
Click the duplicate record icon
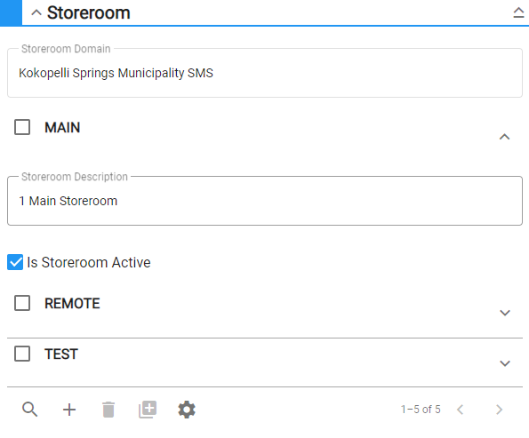click(x=148, y=410)
